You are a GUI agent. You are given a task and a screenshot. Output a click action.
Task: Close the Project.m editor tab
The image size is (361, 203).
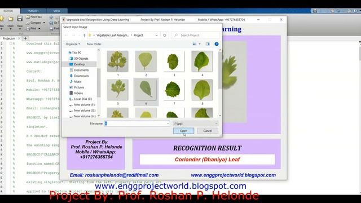coord(19,38)
